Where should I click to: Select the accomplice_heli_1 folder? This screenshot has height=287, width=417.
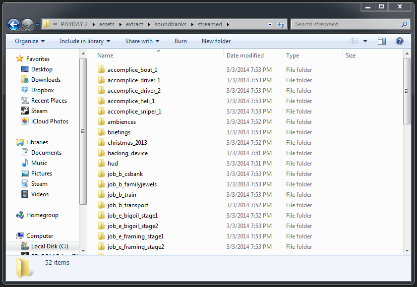(x=131, y=101)
